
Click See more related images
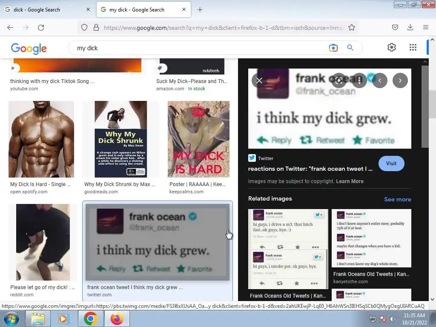pyautogui.click(x=397, y=199)
